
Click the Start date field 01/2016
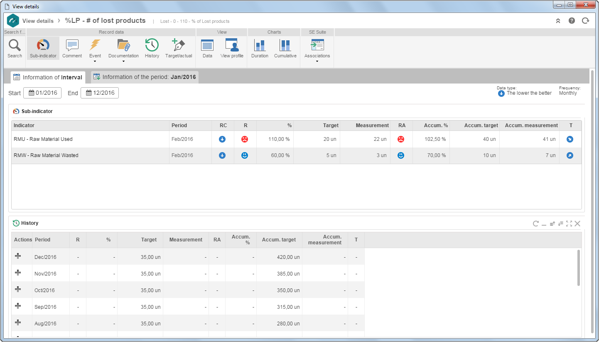tap(42, 93)
